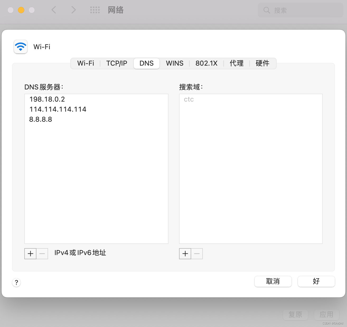This screenshot has height=327, width=347.
Task: Remove the selected search domain
Action: 197,254
